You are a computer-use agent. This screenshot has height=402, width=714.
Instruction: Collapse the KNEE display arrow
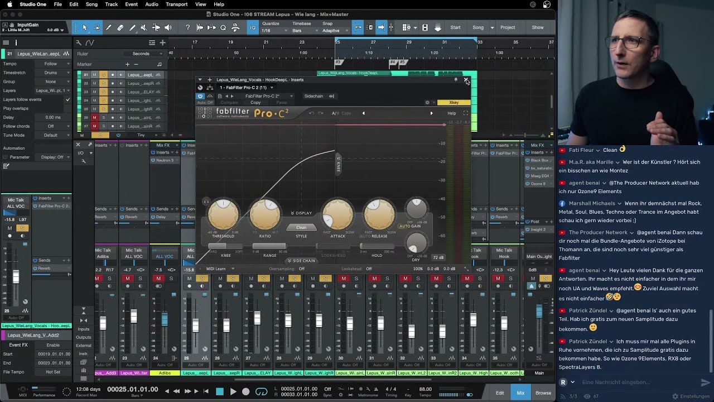(338, 159)
